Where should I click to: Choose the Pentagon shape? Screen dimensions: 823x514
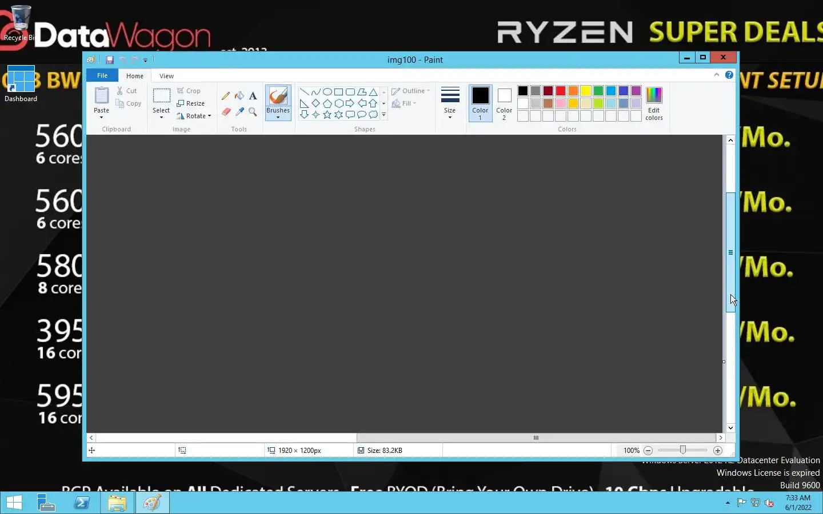tap(327, 103)
